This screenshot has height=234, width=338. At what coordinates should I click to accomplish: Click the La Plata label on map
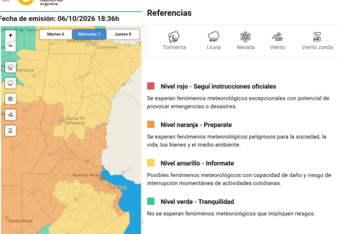(x=119, y=187)
